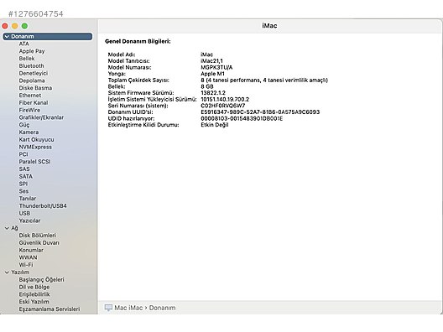Select Grafikler/Ekranlar in sidebar
Viewport: 443px width, 332px height.
tap(41, 117)
